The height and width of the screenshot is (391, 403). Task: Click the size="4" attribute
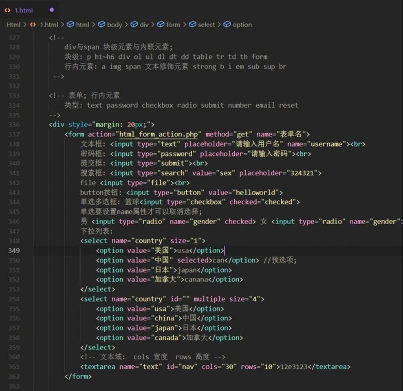244,299
